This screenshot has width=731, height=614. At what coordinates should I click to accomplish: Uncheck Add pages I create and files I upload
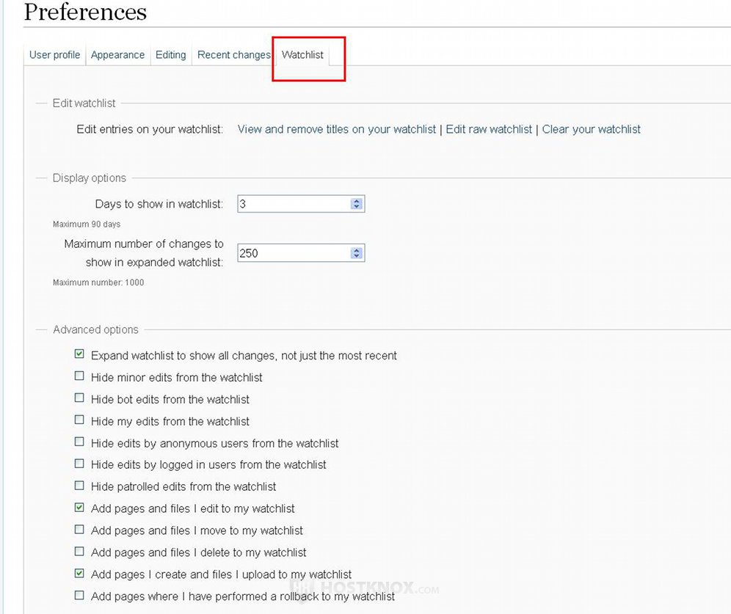79,574
